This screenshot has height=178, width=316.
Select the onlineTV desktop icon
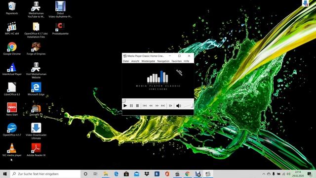point(36,109)
